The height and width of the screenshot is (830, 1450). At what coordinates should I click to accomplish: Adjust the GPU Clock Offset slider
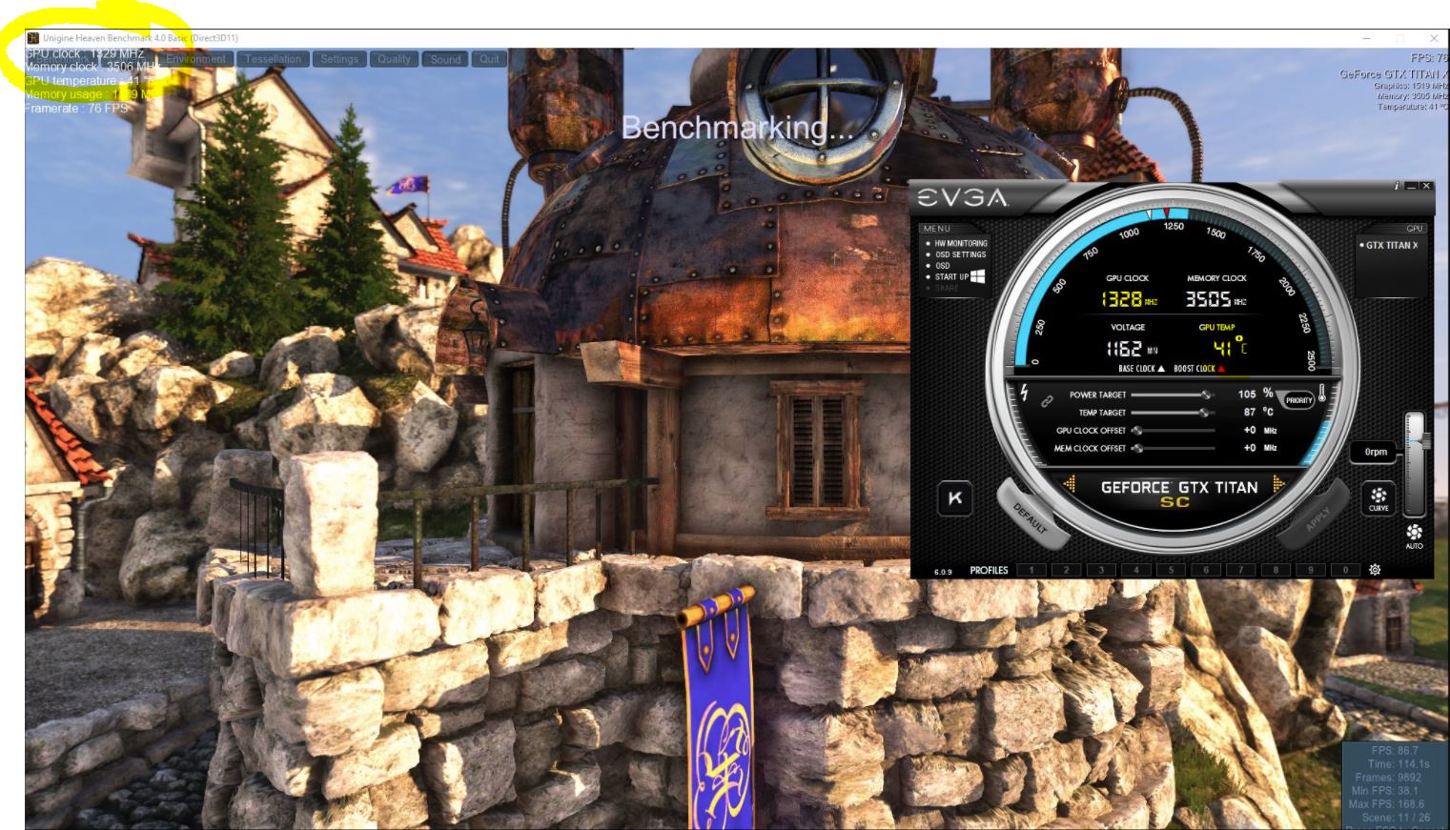tap(1172, 431)
